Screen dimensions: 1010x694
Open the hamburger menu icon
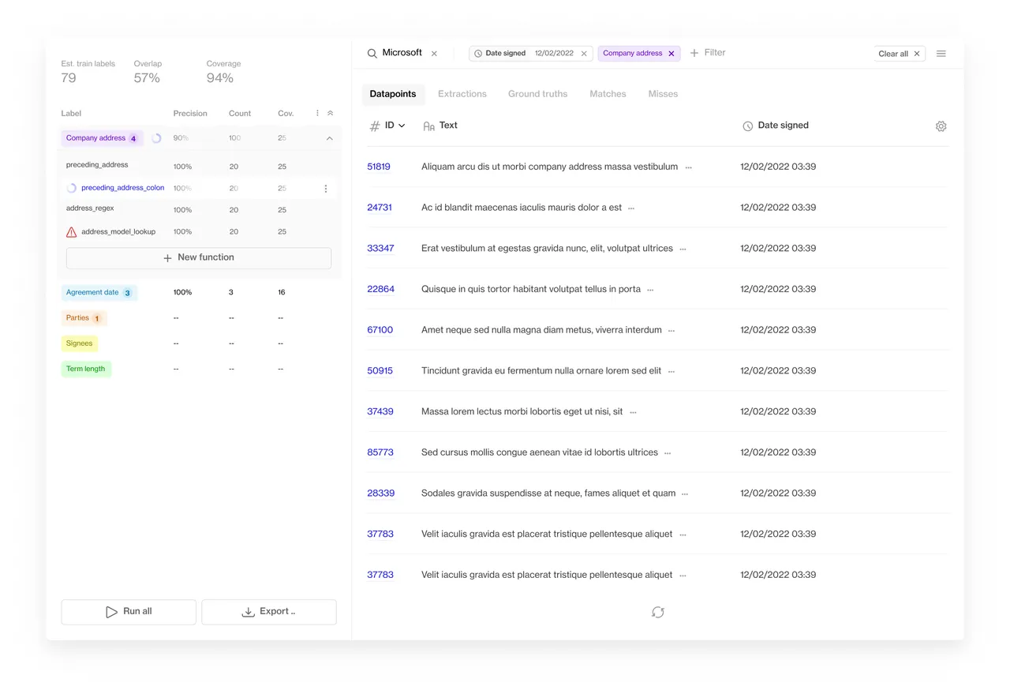941,54
